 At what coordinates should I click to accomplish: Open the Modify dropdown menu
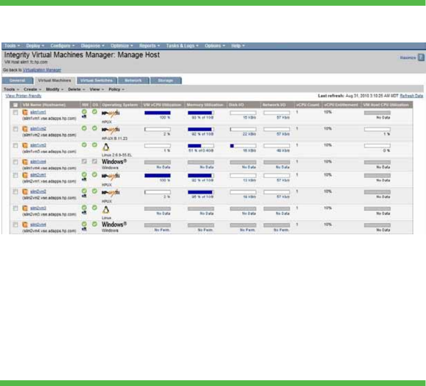[x=54, y=89]
